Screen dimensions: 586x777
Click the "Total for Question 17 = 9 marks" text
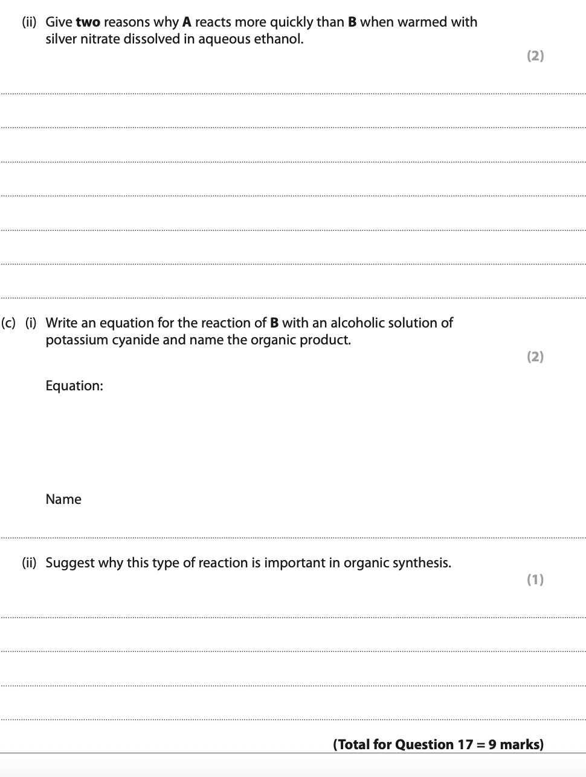coord(438,744)
